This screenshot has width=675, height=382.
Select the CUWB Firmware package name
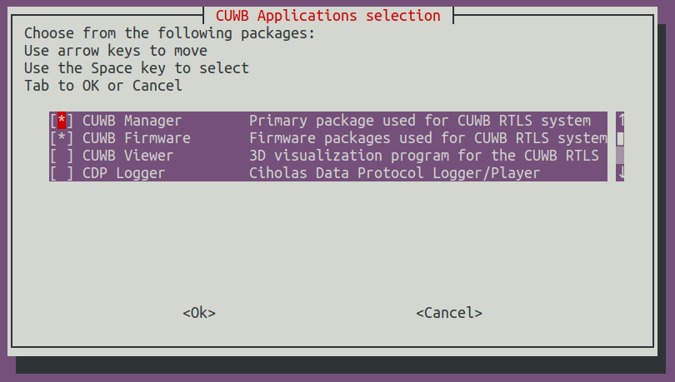click(x=136, y=138)
